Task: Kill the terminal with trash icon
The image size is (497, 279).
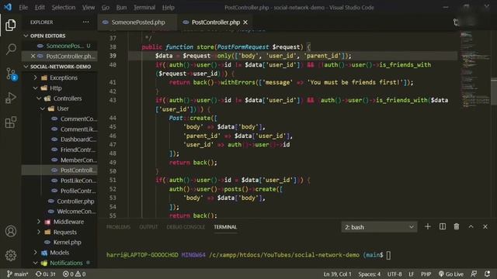Action: pos(457,226)
